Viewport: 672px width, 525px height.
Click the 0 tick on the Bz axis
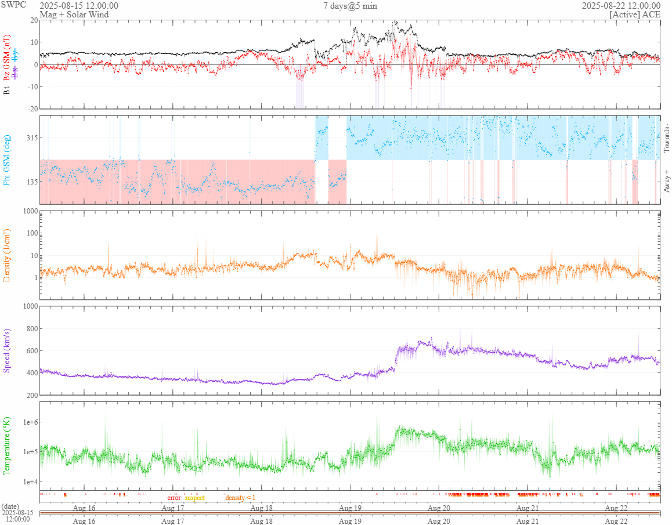pos(36,65)
